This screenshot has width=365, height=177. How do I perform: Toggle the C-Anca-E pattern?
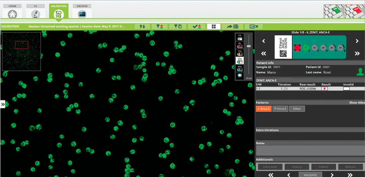pos(264,109)
